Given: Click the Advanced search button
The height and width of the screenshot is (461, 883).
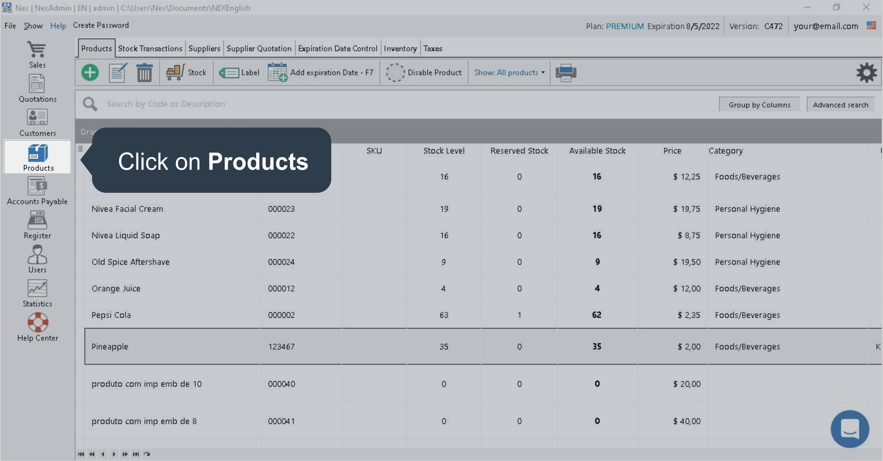Looking at the screenshot, I should pos(840,105).
